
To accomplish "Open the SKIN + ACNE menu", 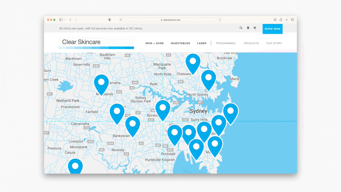I will (x=154, y=43).
